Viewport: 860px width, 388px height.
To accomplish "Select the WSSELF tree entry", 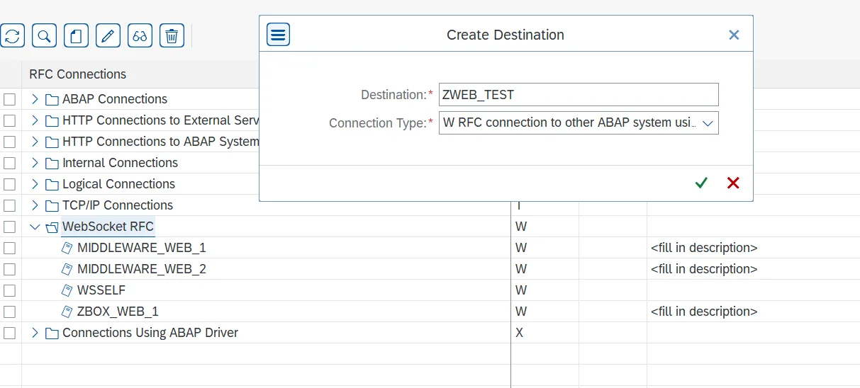I will [101, 290].
